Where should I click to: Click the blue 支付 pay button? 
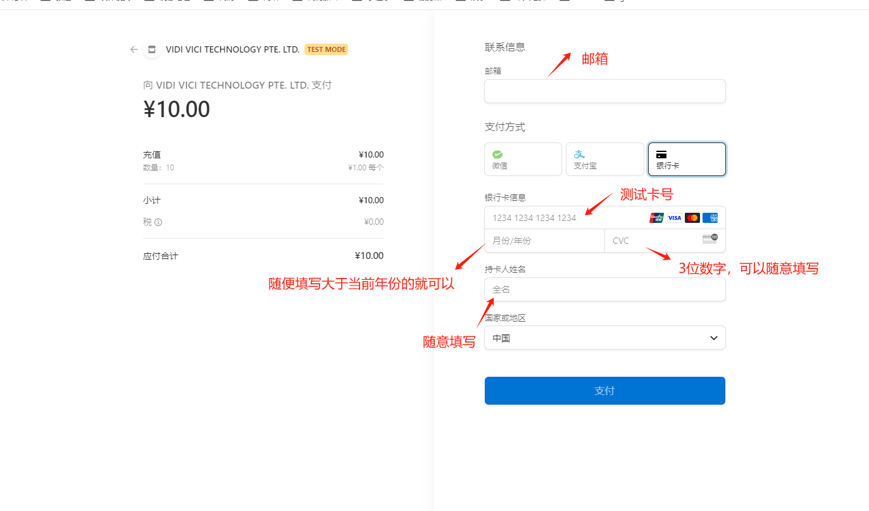(x=605, y=391)
